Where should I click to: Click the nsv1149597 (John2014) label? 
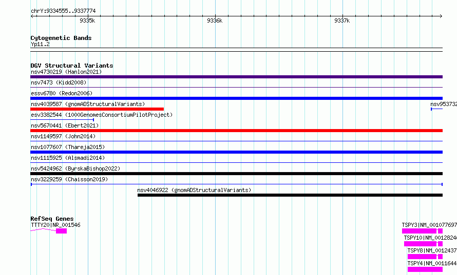[x=63, y=136]
